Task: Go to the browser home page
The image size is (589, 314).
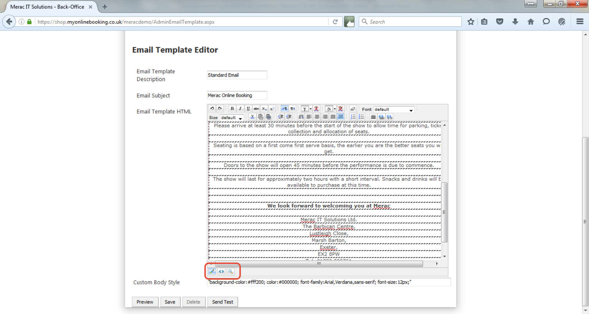Action: pyautogui.click(x=531, y=22)
